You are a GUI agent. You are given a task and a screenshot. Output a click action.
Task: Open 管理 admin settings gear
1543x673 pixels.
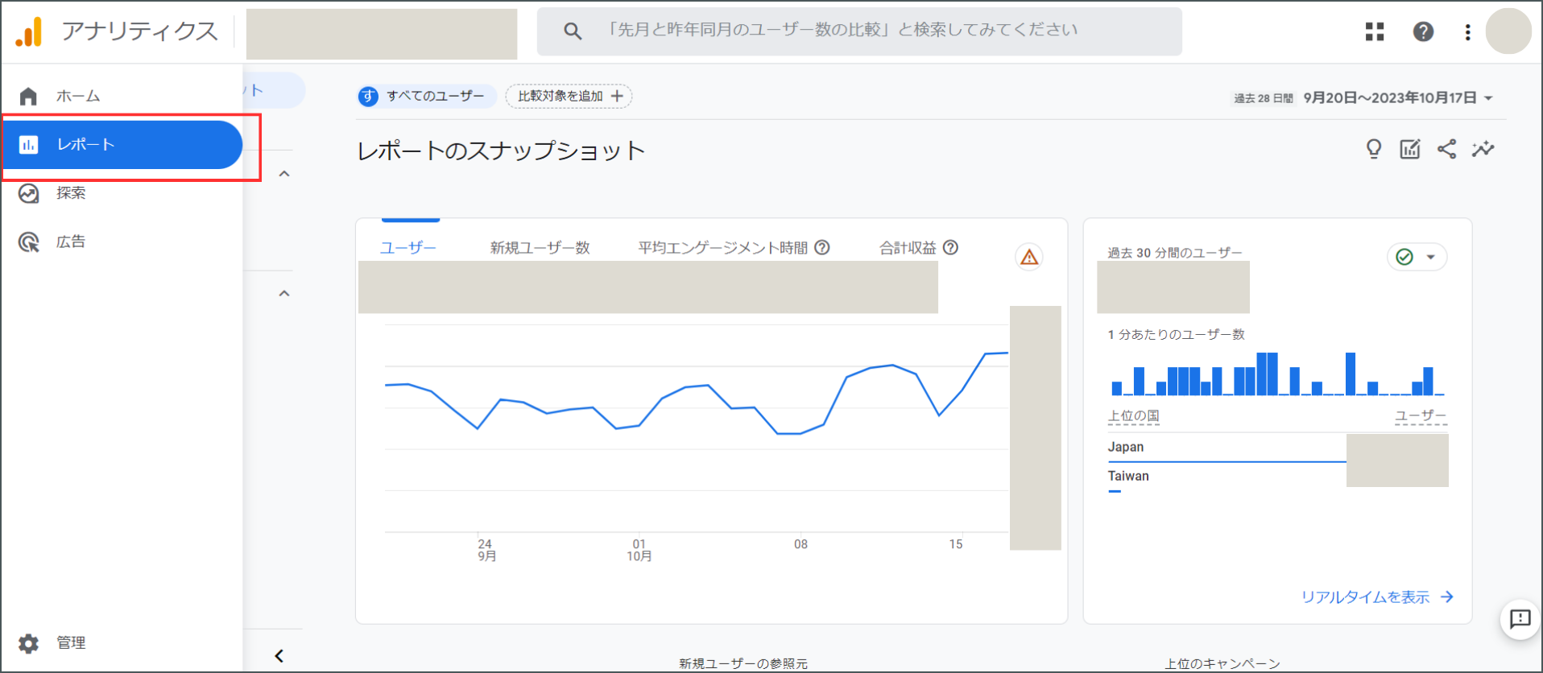pos(29,643)
